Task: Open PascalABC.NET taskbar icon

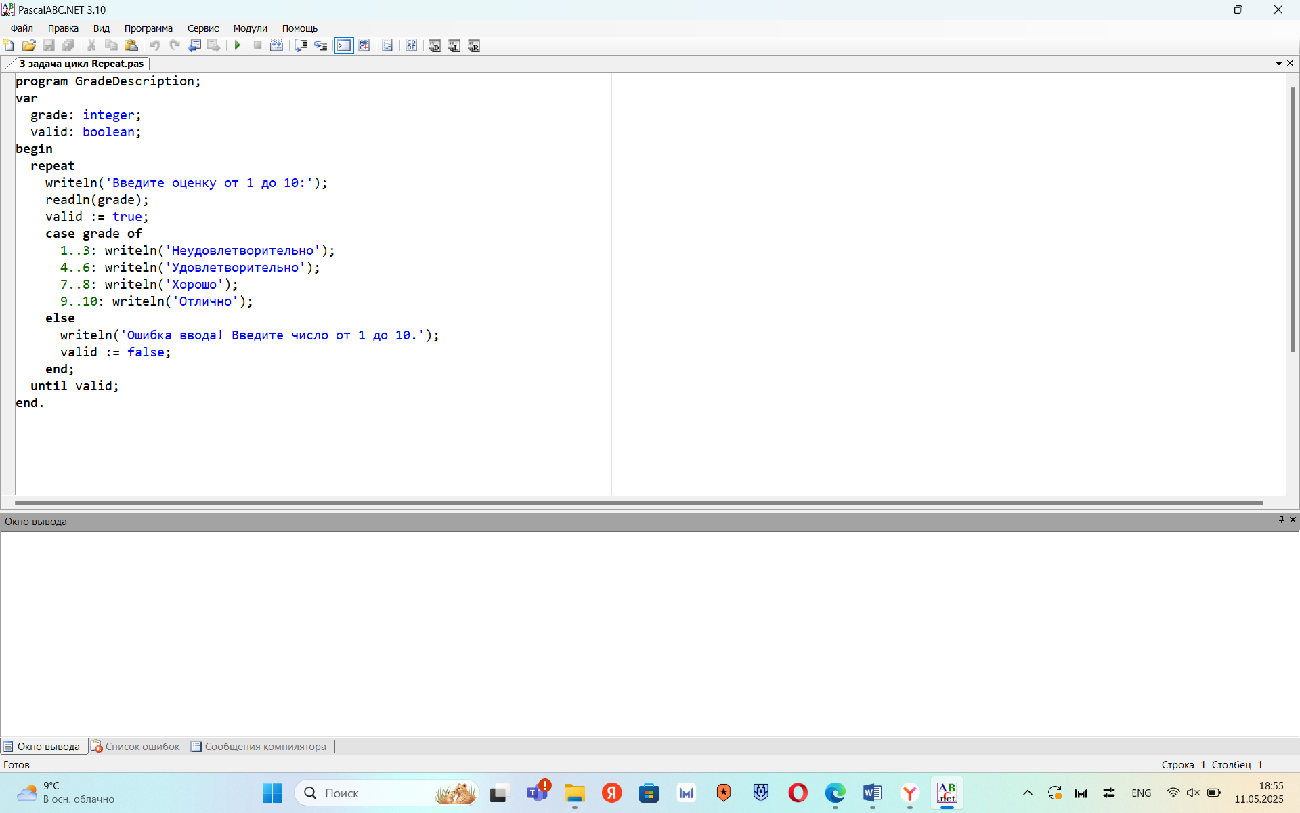Action: point(947,793)
